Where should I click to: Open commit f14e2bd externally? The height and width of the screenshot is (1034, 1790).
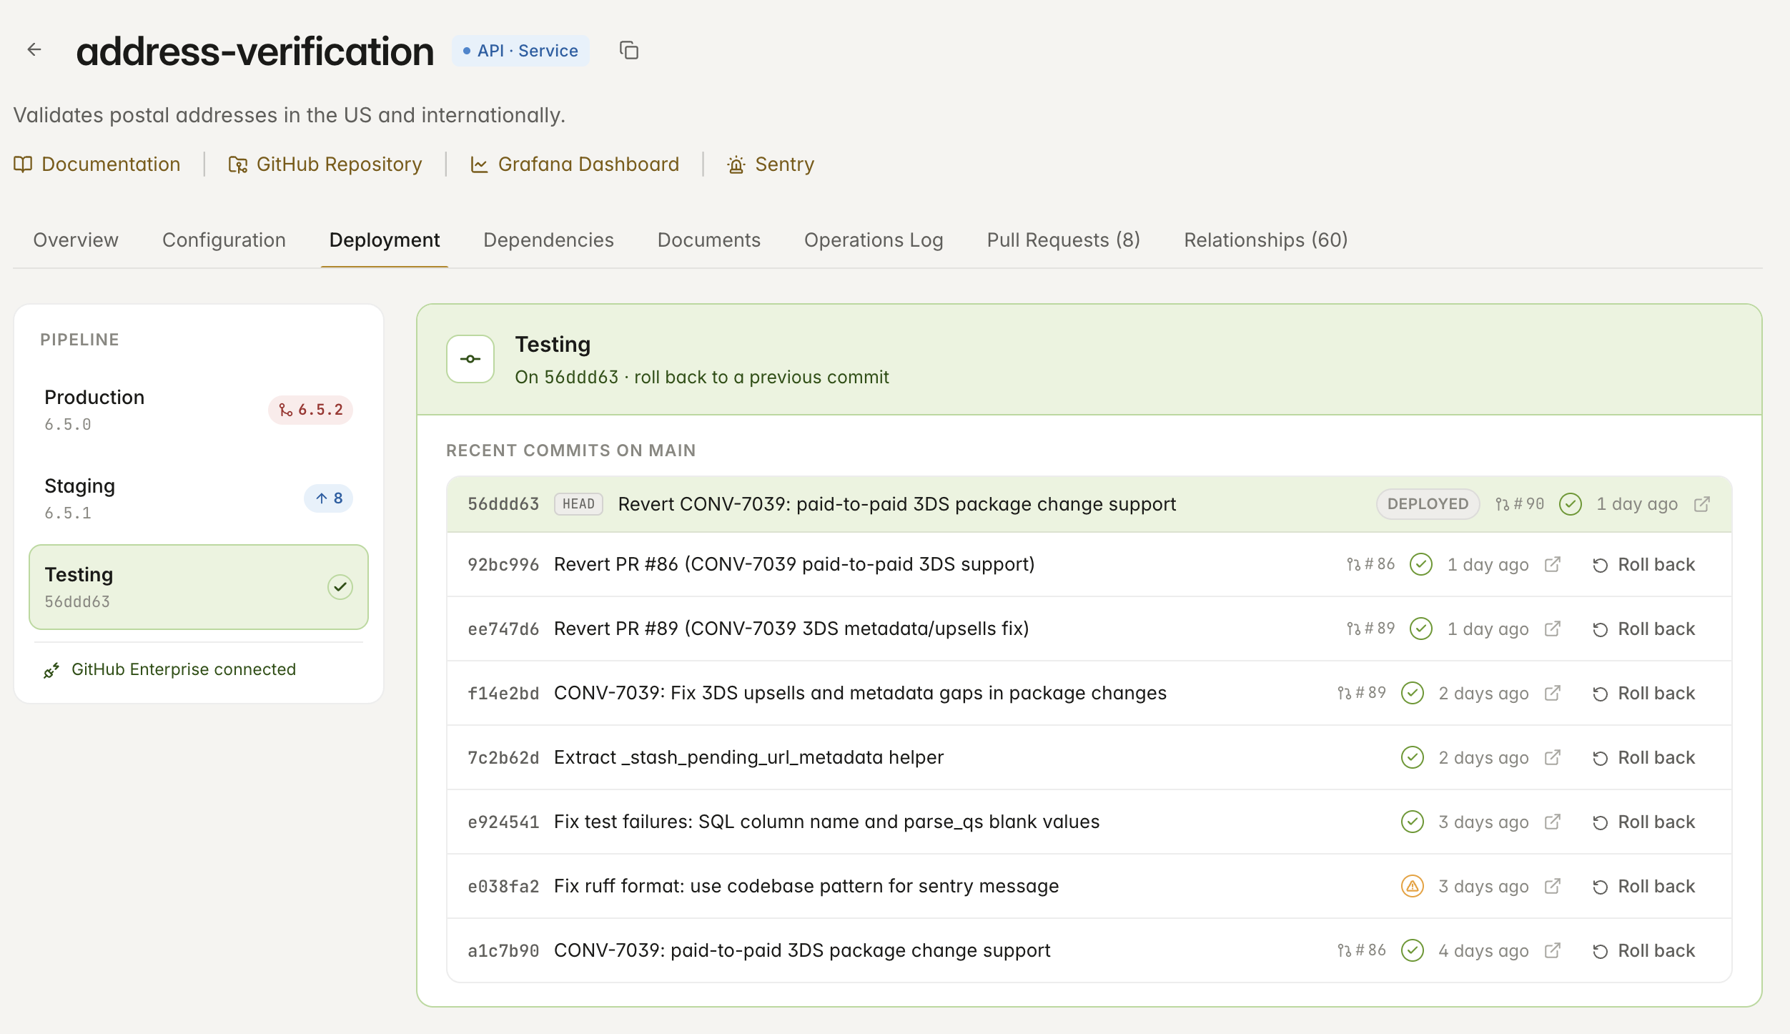point(1553,693)
